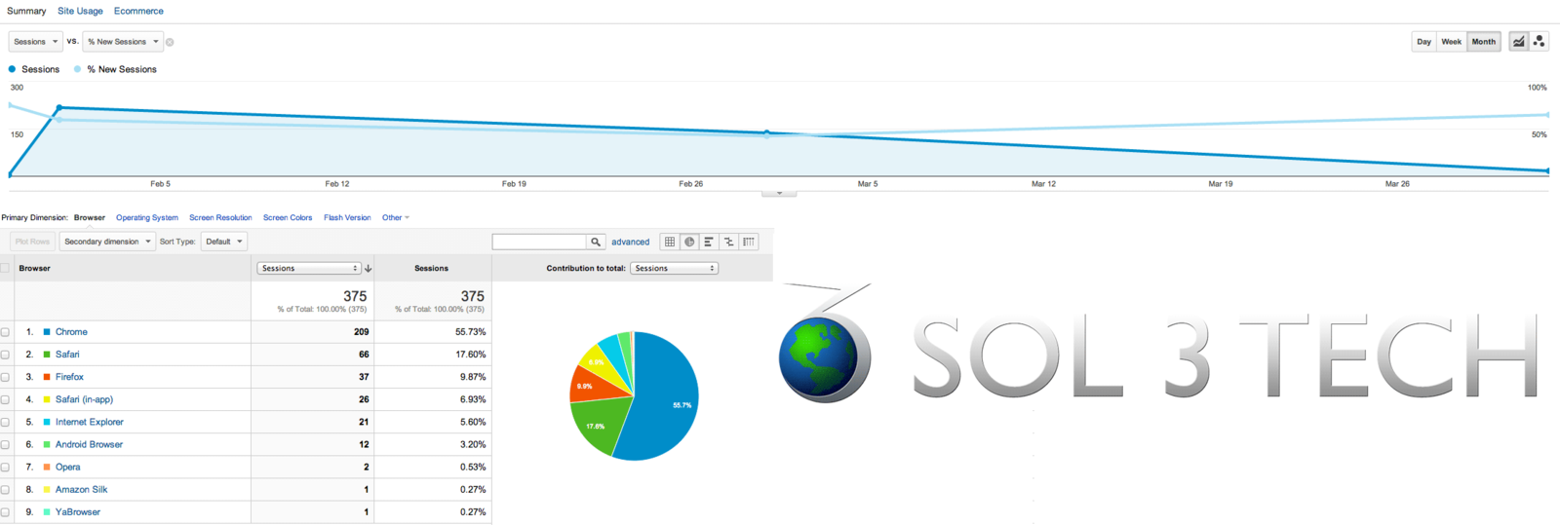The width and height of the screenshot is (1560, 525).
Task: Choose Flash Version primary dimension
Action: click(x=347, y=217)
